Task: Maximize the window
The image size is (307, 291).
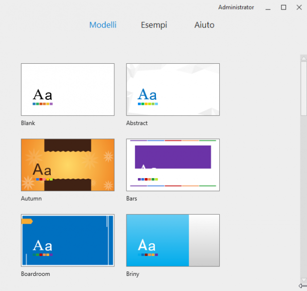Action: click(283, 8)
